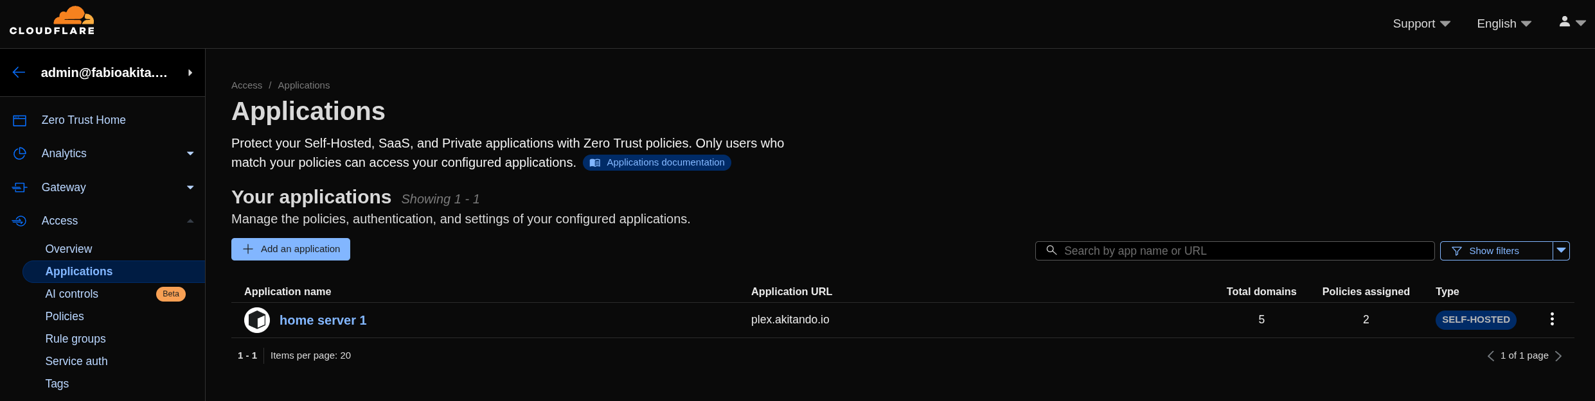1595x401 pixels.
Task: Click the Cloudflare logo
Action: tap(52, 21)
